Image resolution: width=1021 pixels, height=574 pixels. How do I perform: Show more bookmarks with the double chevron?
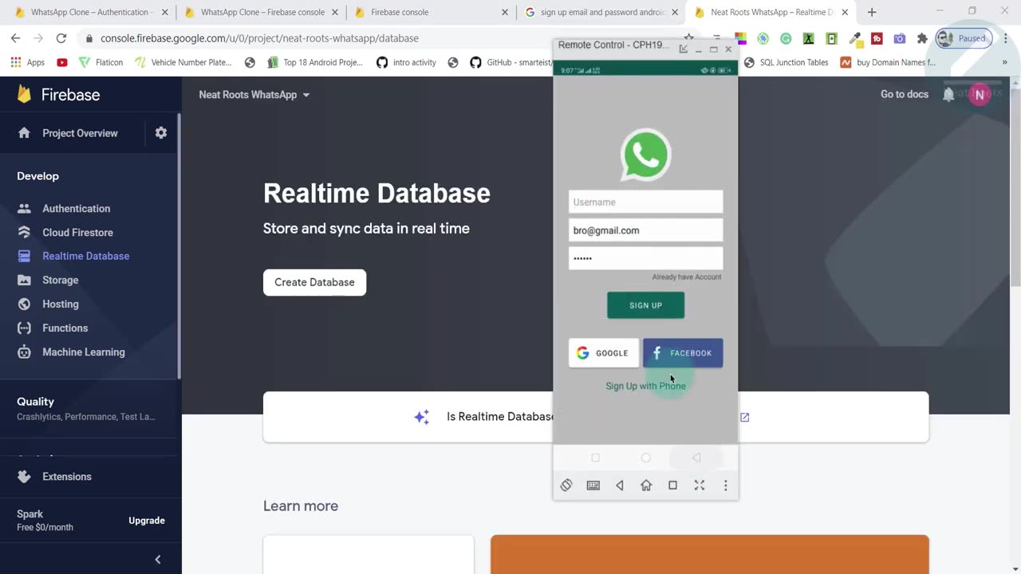1004,62
